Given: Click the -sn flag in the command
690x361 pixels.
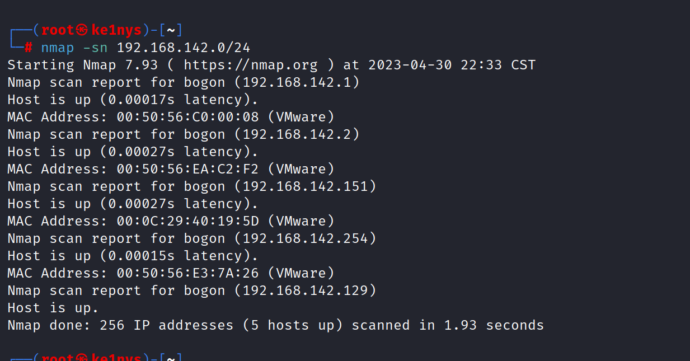Looking at the screenshot, I should pos(95,48).
